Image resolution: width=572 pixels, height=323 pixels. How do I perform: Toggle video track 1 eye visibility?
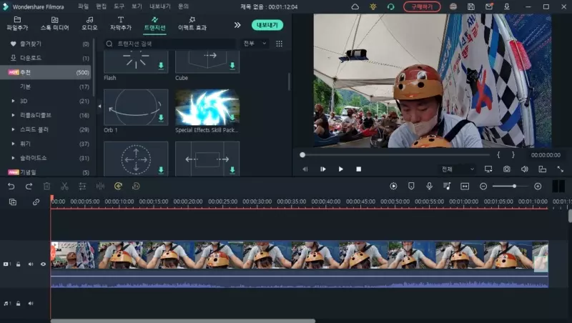click(x=43, y=264)
